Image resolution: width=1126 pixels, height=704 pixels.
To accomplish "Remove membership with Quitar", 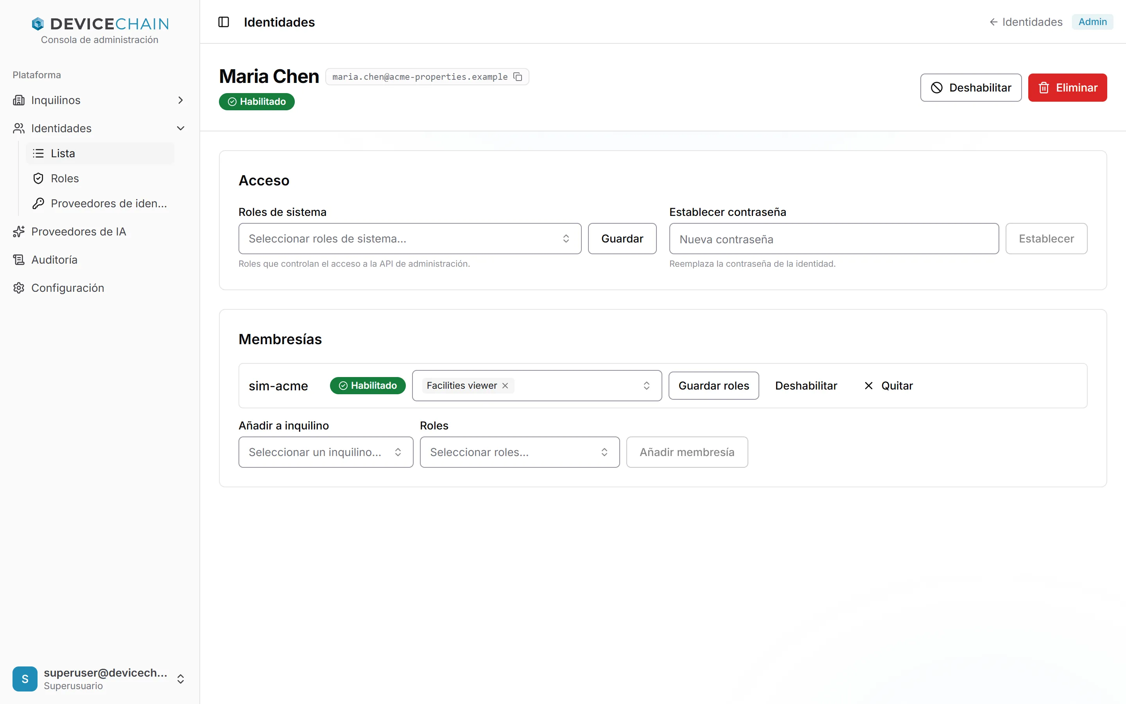I will pos(888,386).
